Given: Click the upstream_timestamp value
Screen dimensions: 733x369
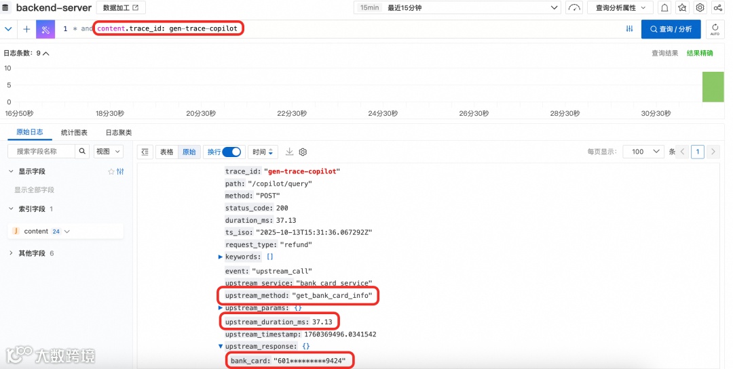Looking at the screenshot, I should click(x=340, y=334).
